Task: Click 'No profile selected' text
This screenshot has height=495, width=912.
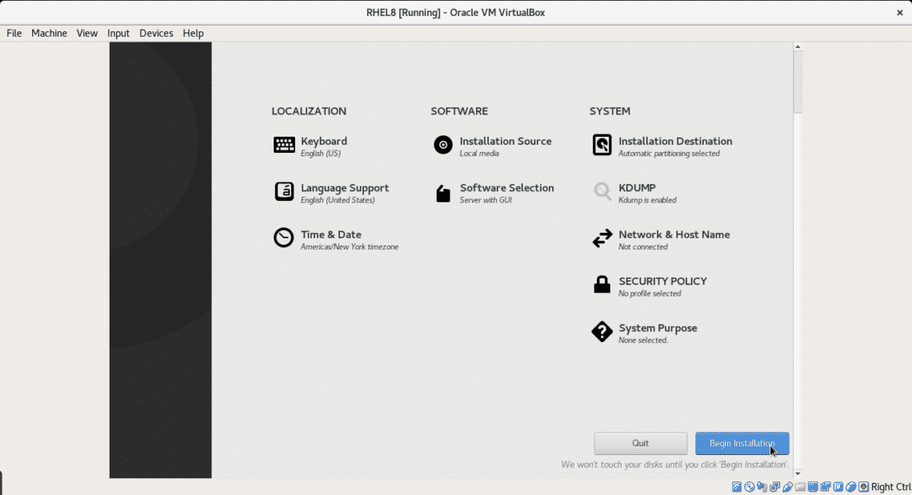Action: (650, 293)
